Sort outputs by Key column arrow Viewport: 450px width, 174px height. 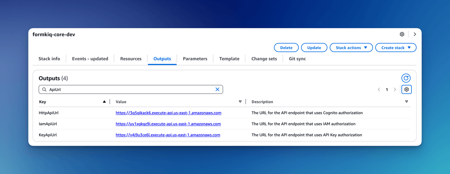click(104, 102)
